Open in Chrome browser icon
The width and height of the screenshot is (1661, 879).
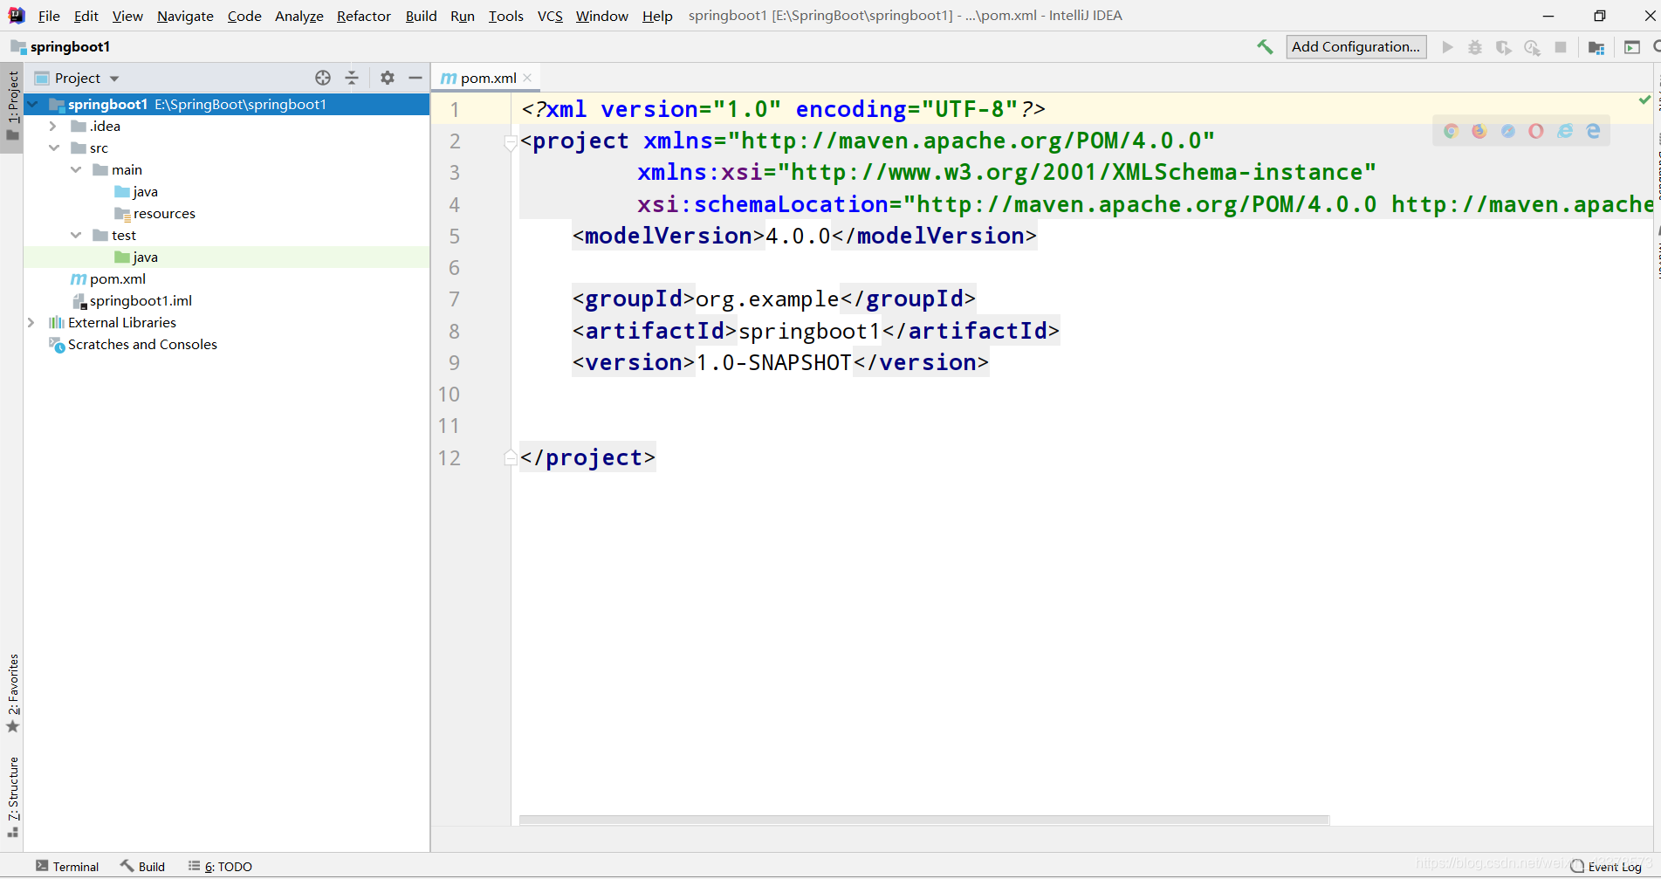pos(1451,131)
